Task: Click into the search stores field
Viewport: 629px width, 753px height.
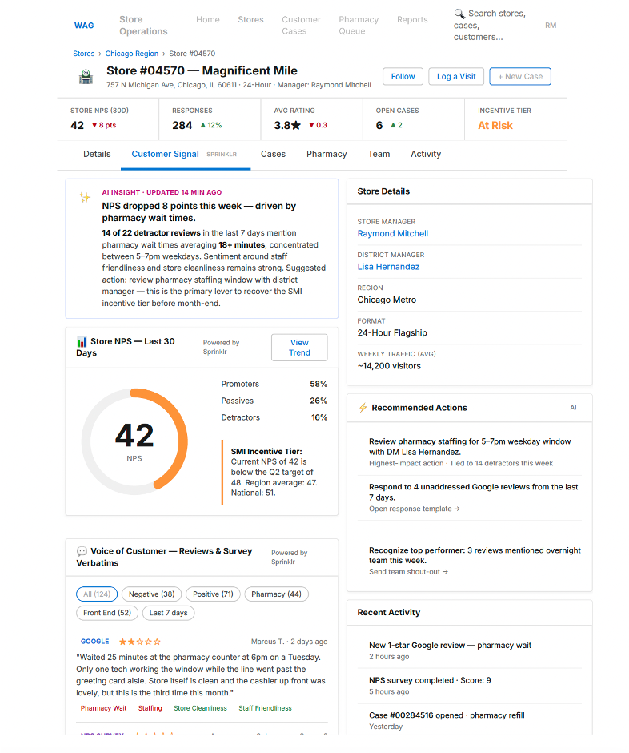Action: click(490, 26)
